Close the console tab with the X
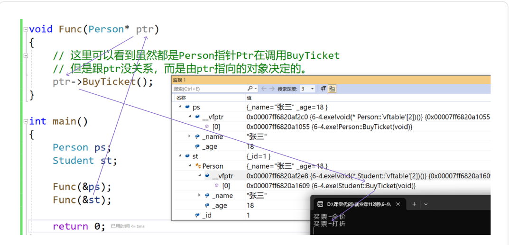The height and width of the screenshot is (245, 509). [x=398, y=204]
